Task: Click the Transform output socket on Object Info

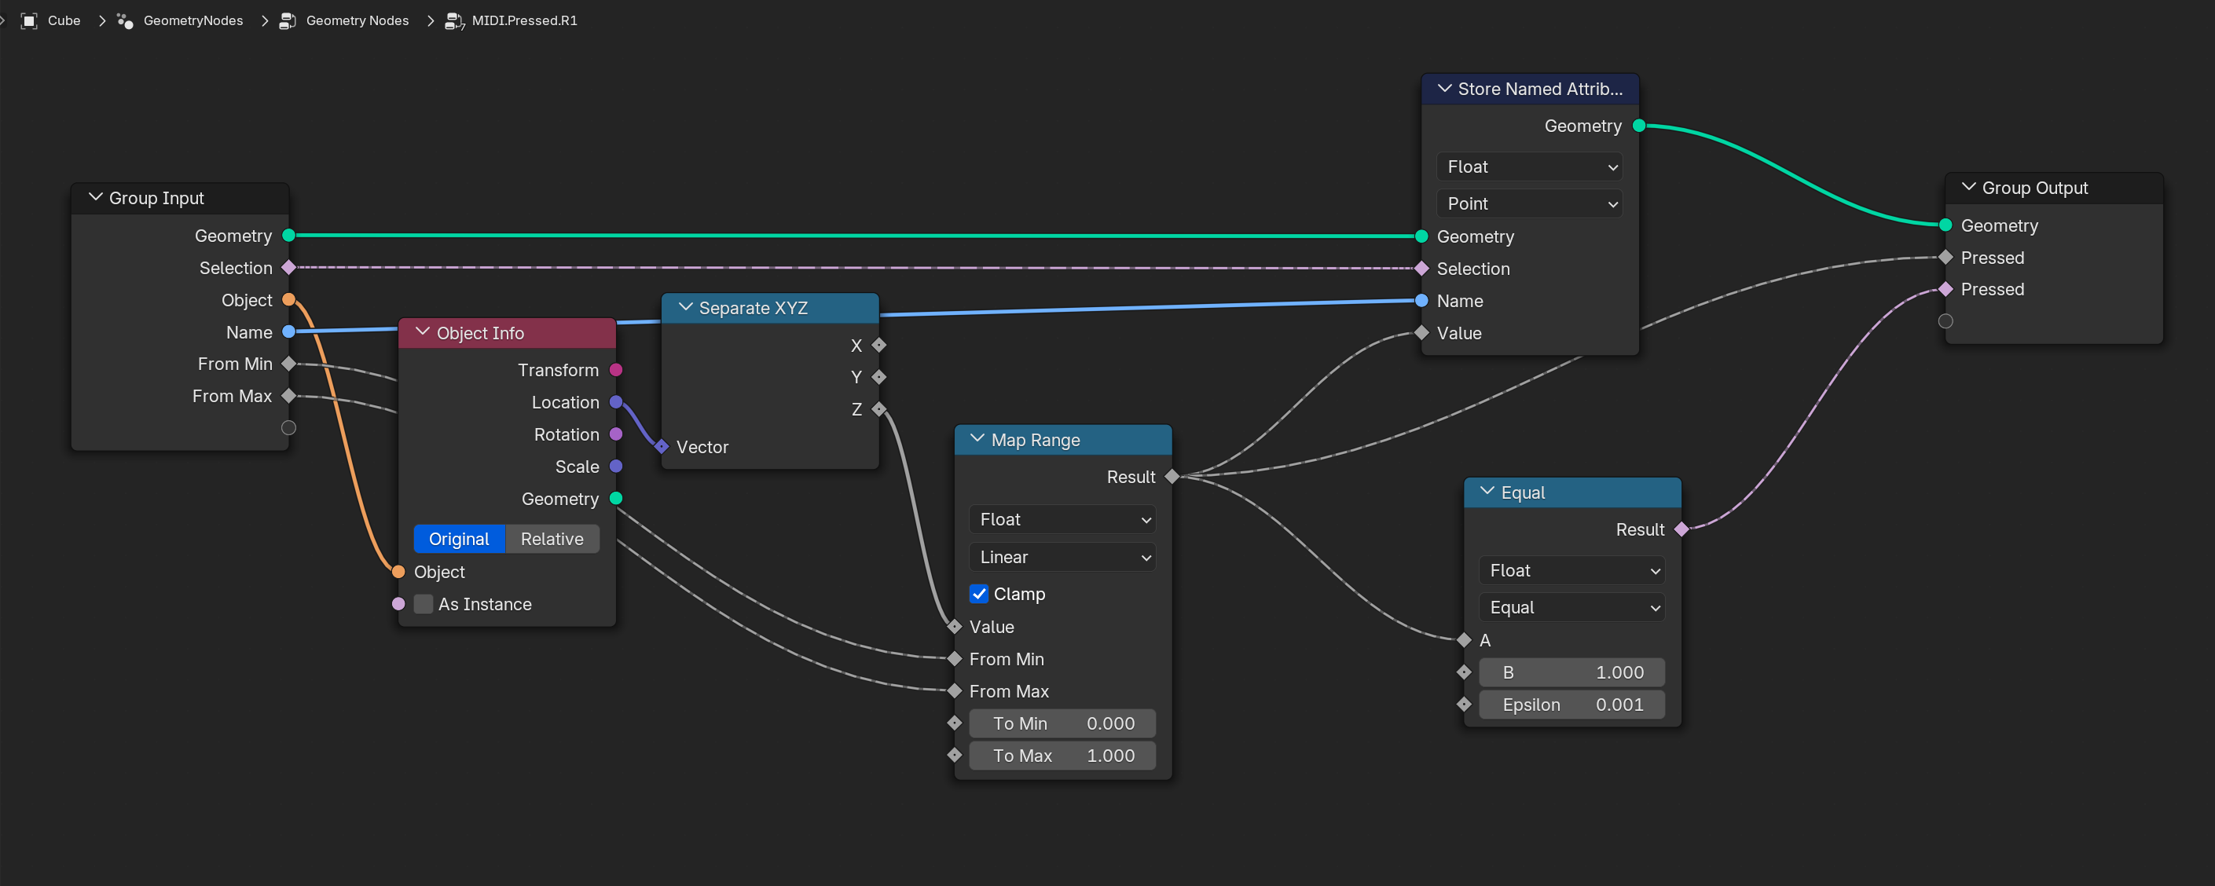Action: (616, 369)
